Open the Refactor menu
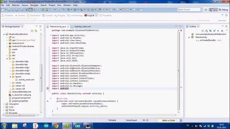Image resolution: width=230 pixels, height=129 pixels. coord(16,5)
